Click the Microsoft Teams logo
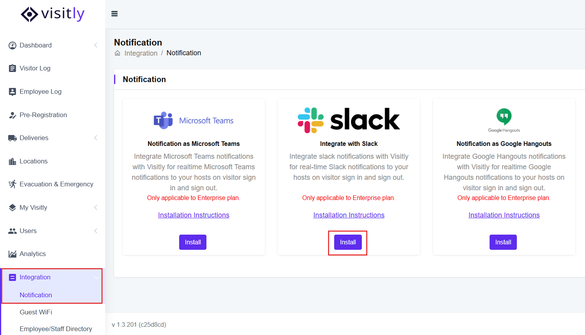The width and height of the screenshot is (585, 335). 194,121
